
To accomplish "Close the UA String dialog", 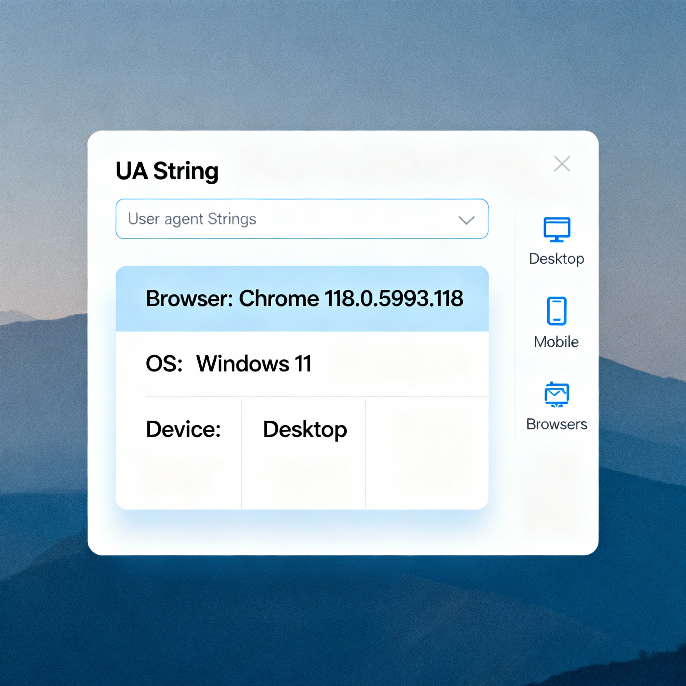I will [x=562, y=164].
